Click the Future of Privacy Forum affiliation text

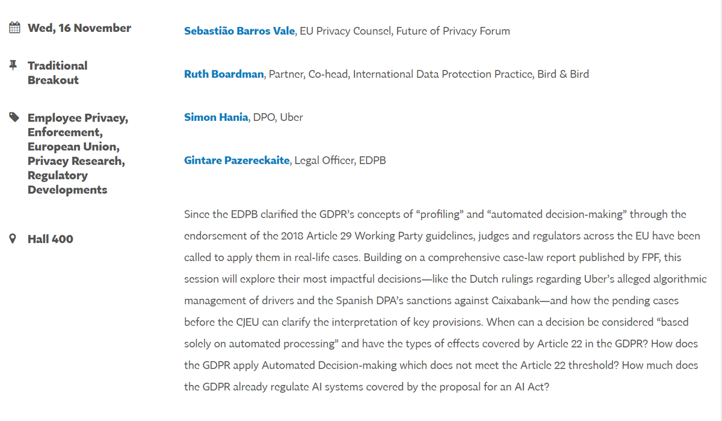coord(452,31)
